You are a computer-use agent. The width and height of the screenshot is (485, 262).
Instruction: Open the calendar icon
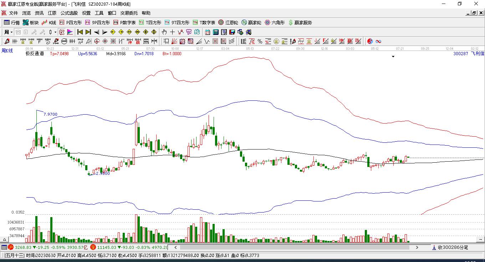[208, 32]
